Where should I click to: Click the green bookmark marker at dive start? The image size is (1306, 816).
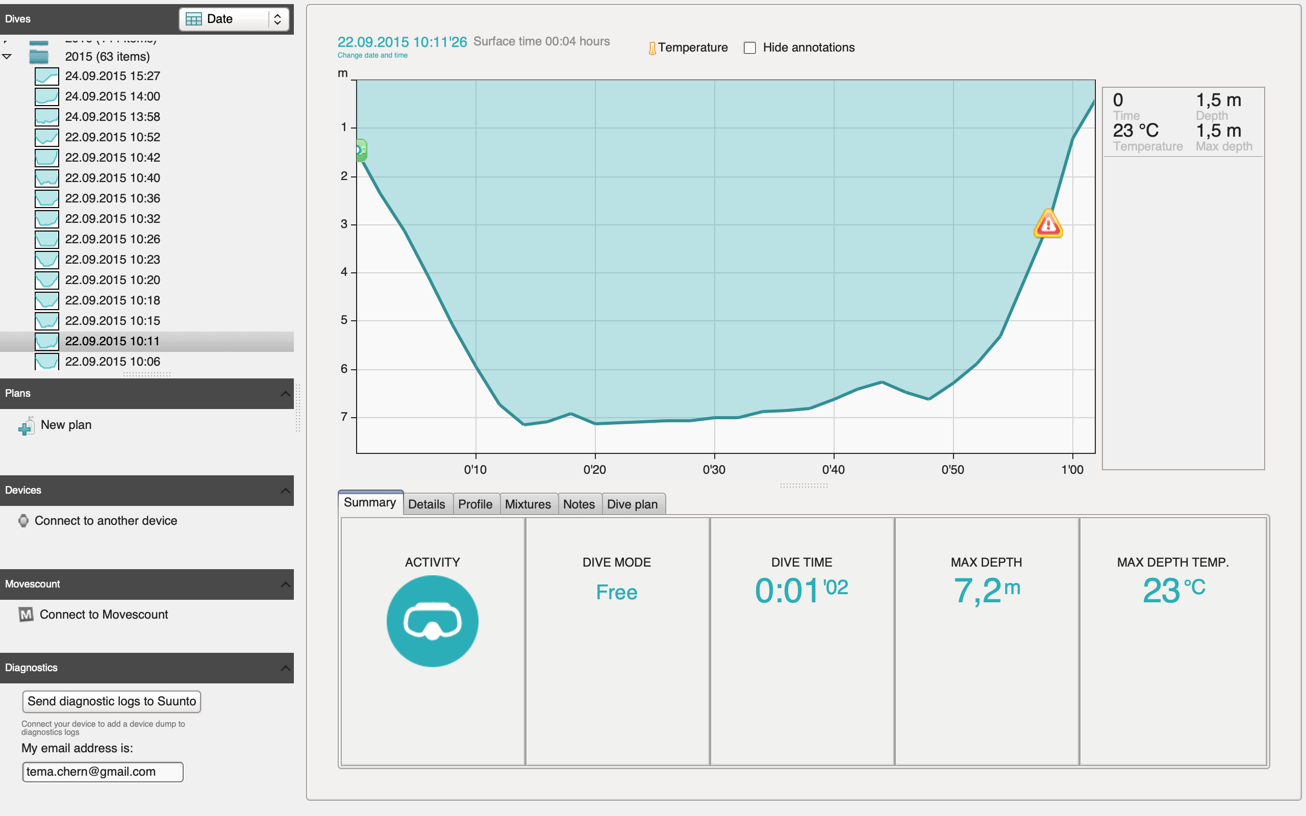point(361,150)
